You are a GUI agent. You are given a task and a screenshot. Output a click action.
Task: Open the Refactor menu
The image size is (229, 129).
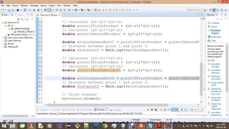[x=24, y=5]
